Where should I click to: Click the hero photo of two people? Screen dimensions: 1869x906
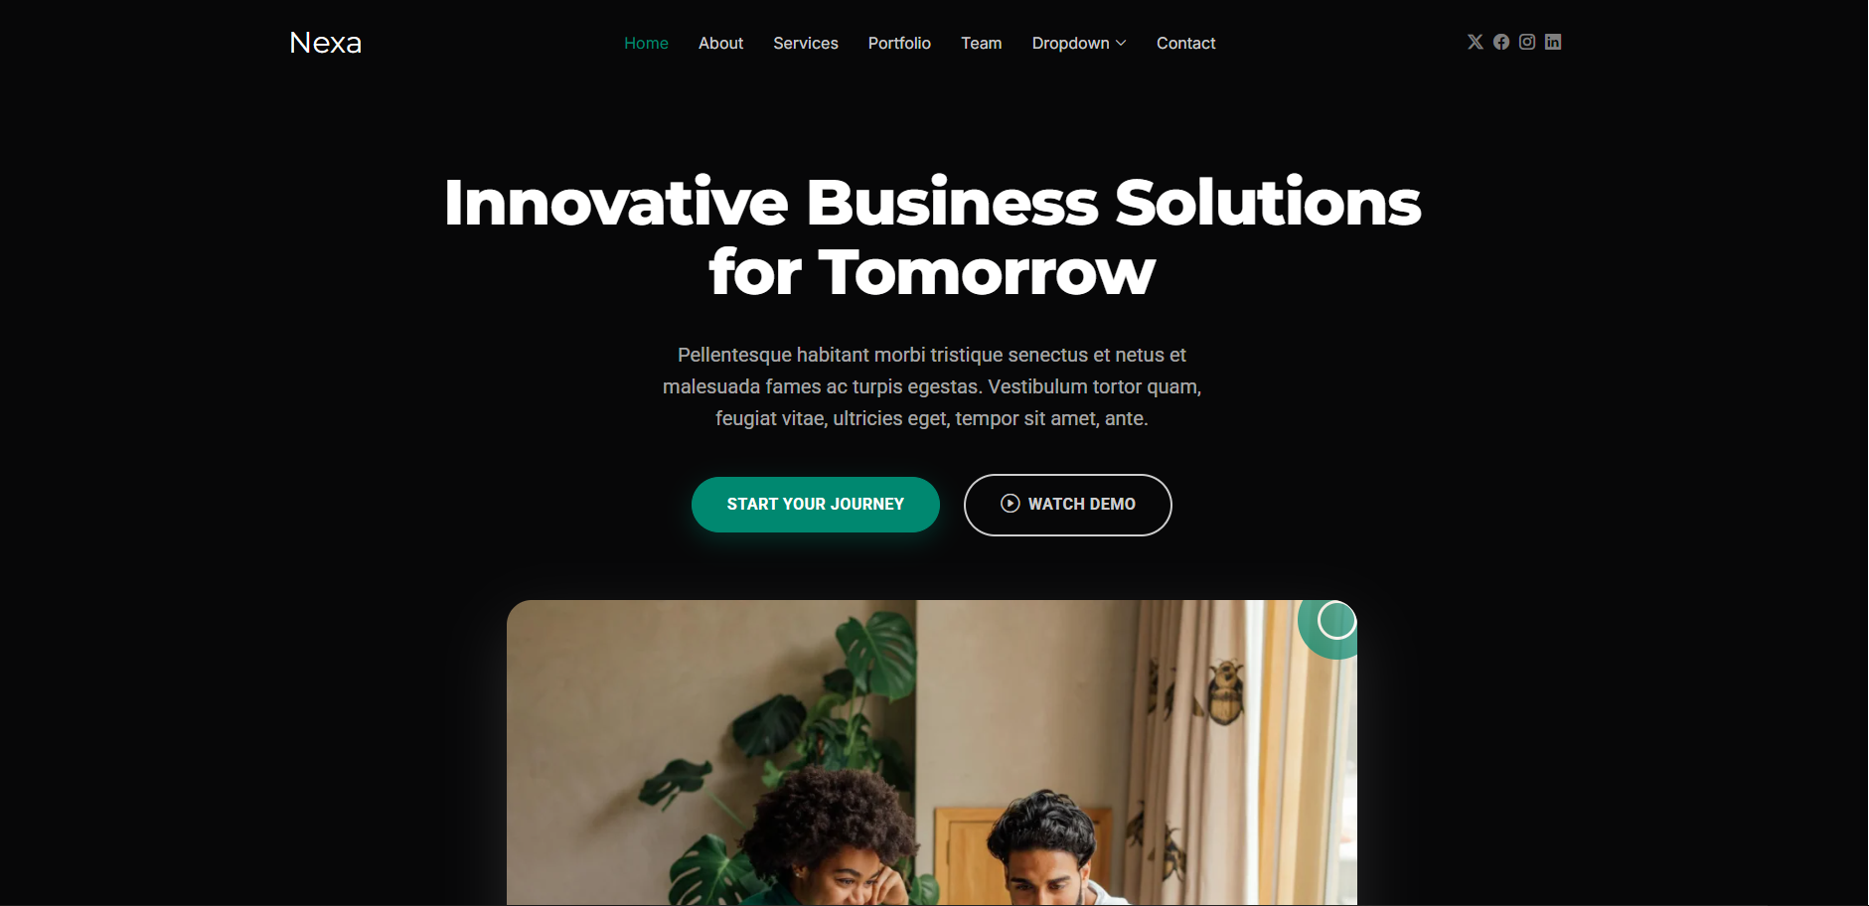932,752
